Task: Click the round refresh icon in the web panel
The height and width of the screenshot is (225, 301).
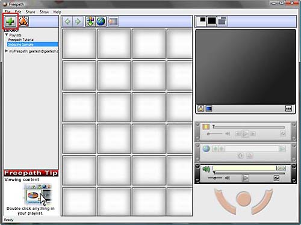Action: 240,155
